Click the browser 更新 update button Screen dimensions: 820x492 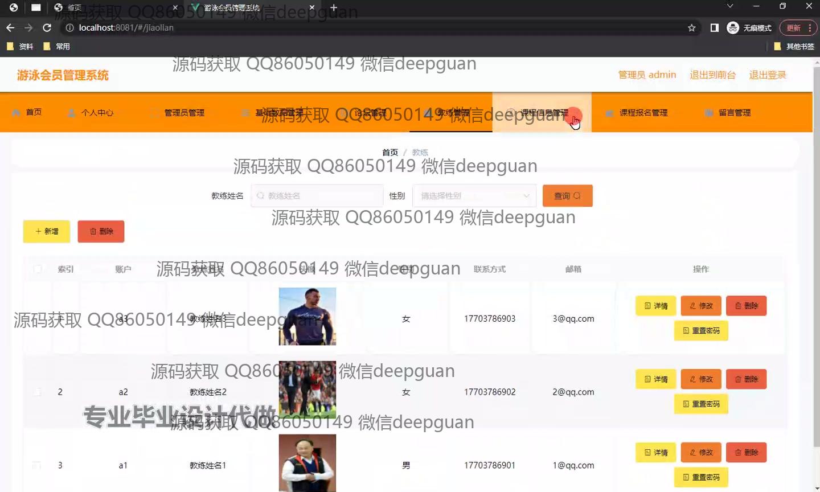pyautogui.click(x=798, y=28)
